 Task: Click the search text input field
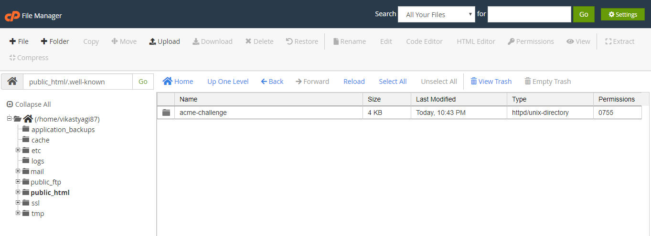click(x=529, y=14)
